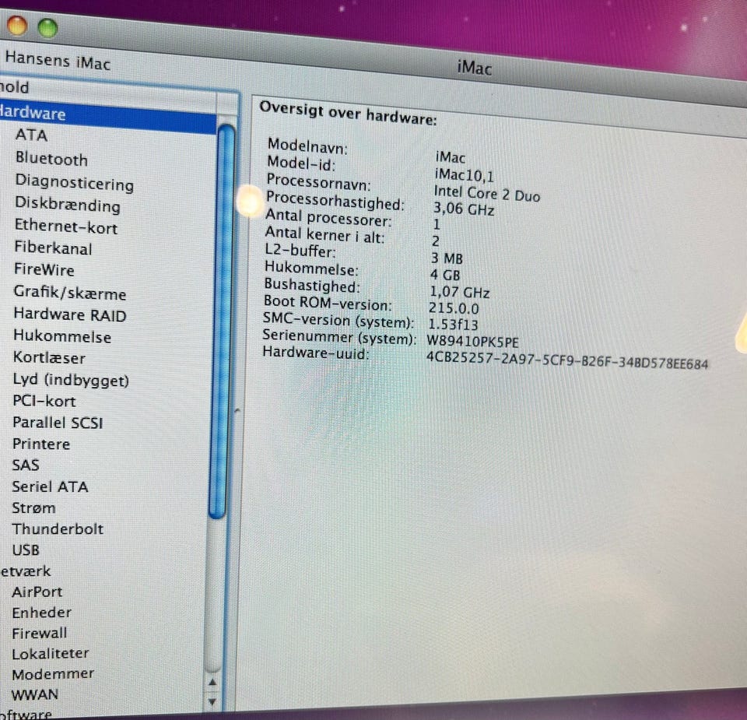
Task: Click the Antal kerner i alt label
Action: pos(324,234)
